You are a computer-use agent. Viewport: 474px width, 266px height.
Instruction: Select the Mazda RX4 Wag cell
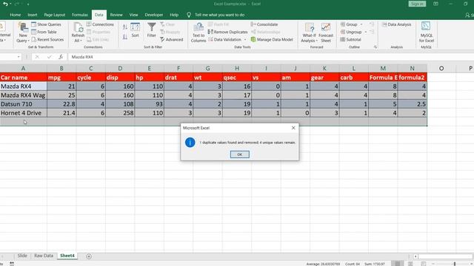[23, 95]
